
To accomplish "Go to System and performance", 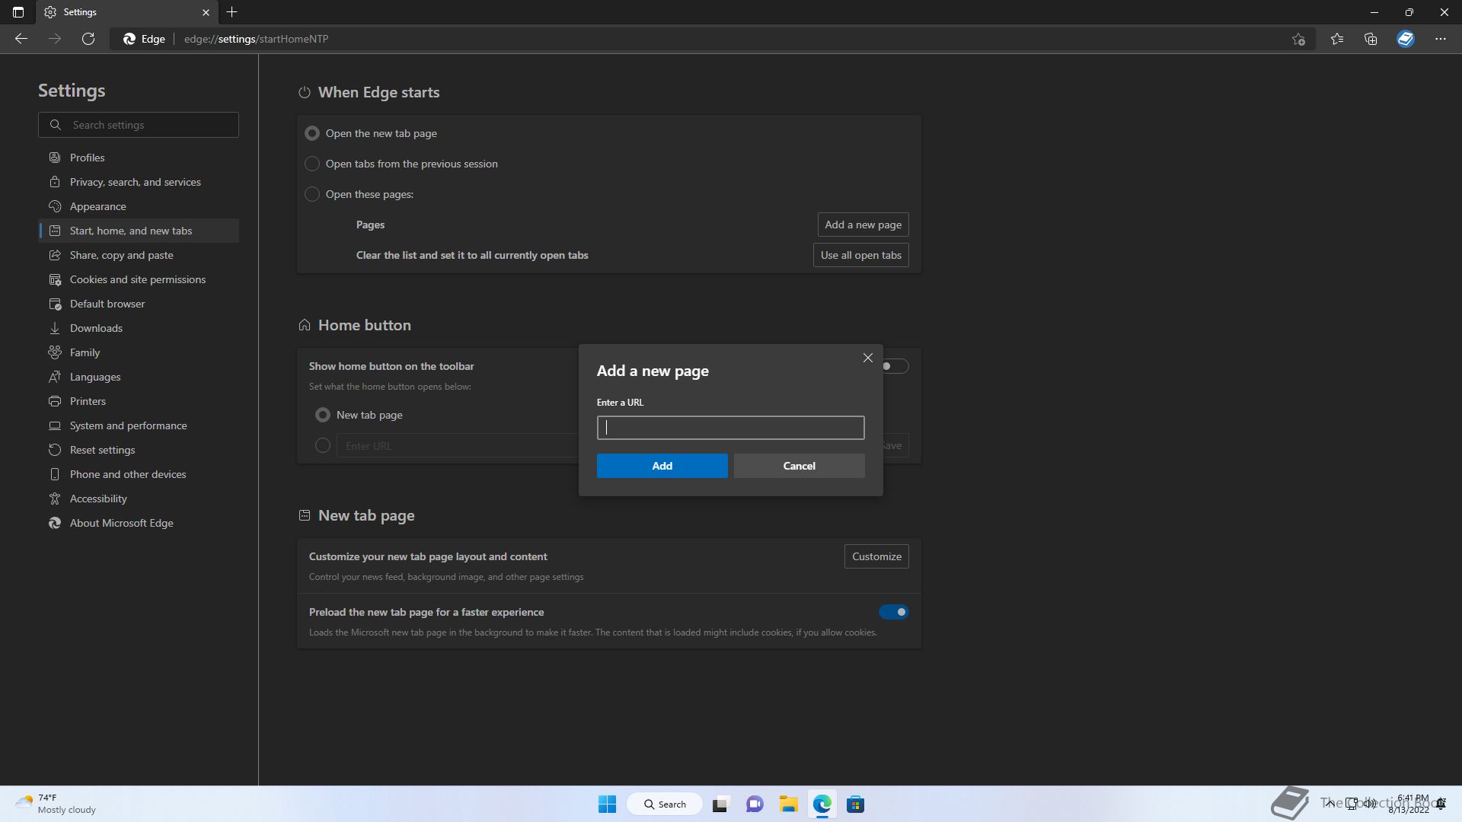I will 139,425.
